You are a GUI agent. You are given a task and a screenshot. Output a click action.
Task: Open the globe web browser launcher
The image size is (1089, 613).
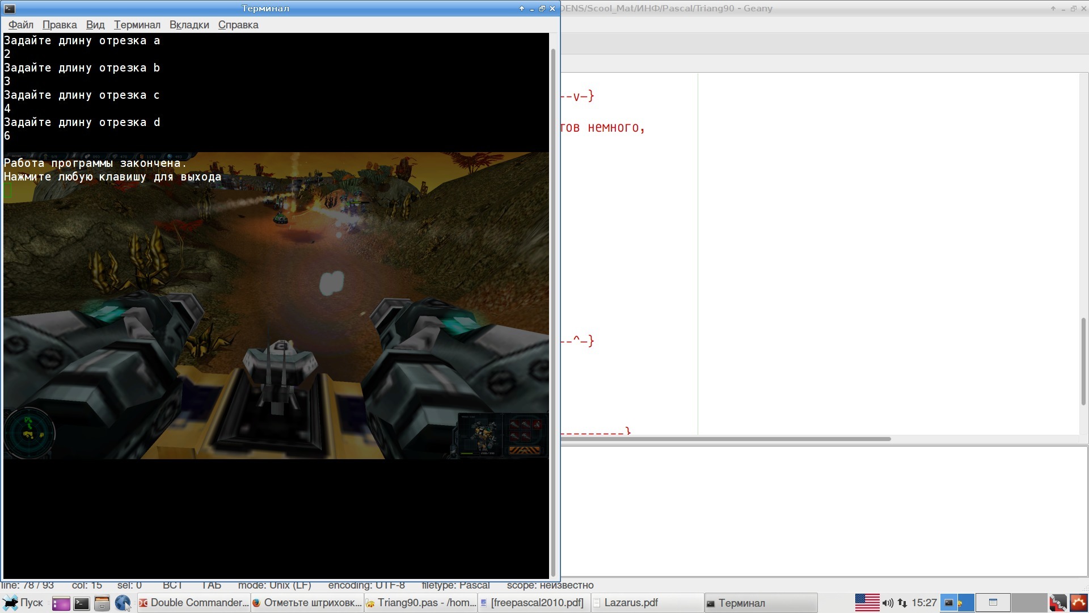pyautogui.click(x=123, y=603)
